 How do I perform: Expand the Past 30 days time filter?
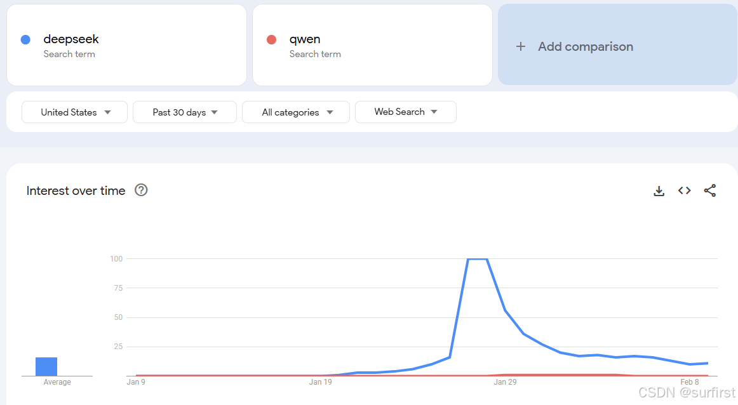point(185,112)
